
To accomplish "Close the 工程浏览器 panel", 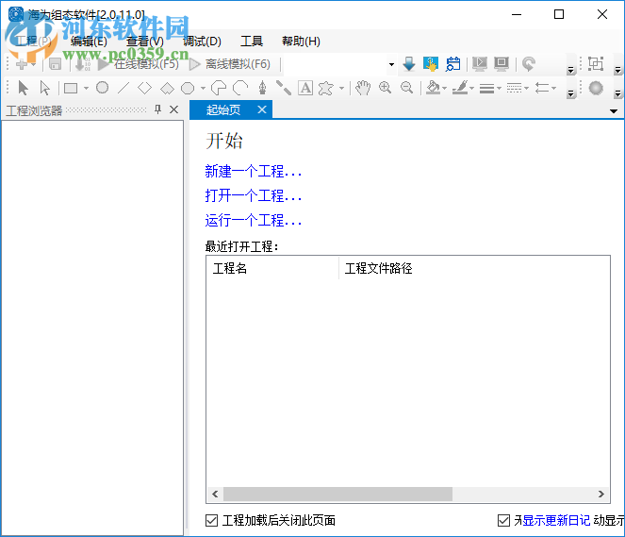I will [173, 109].
